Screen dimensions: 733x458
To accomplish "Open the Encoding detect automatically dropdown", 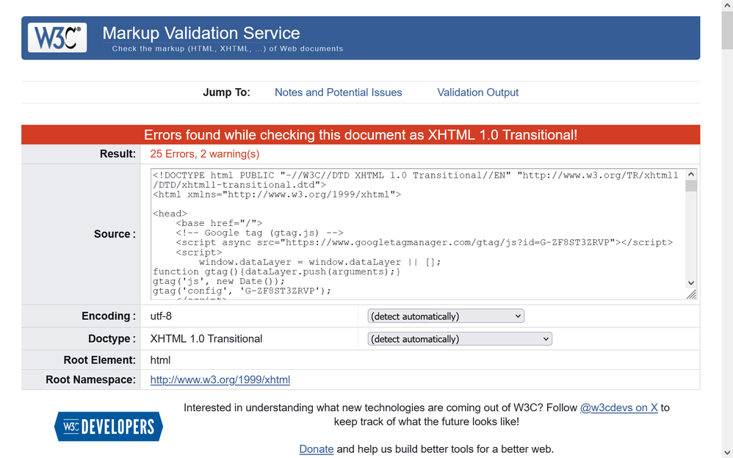I will [x=446, y=316].
